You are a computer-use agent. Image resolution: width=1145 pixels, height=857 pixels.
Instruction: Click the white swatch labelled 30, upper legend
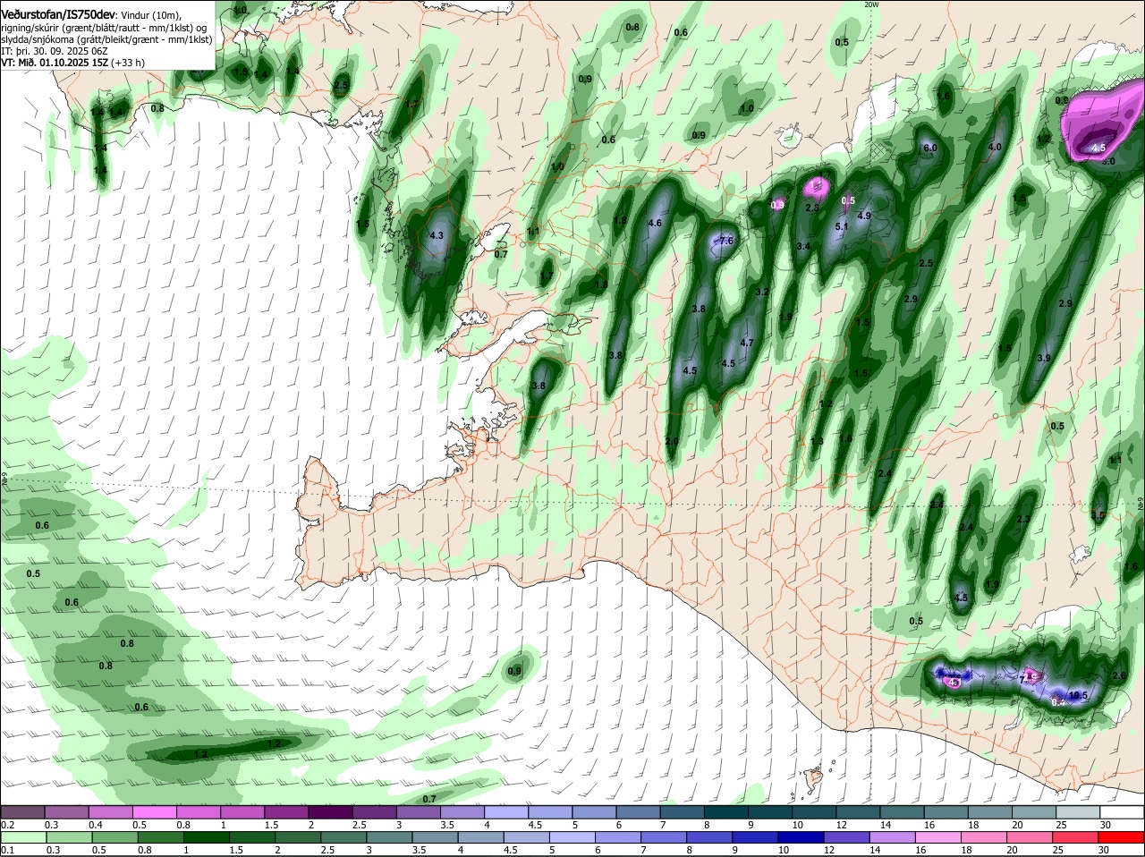(x=1123, y=811)
